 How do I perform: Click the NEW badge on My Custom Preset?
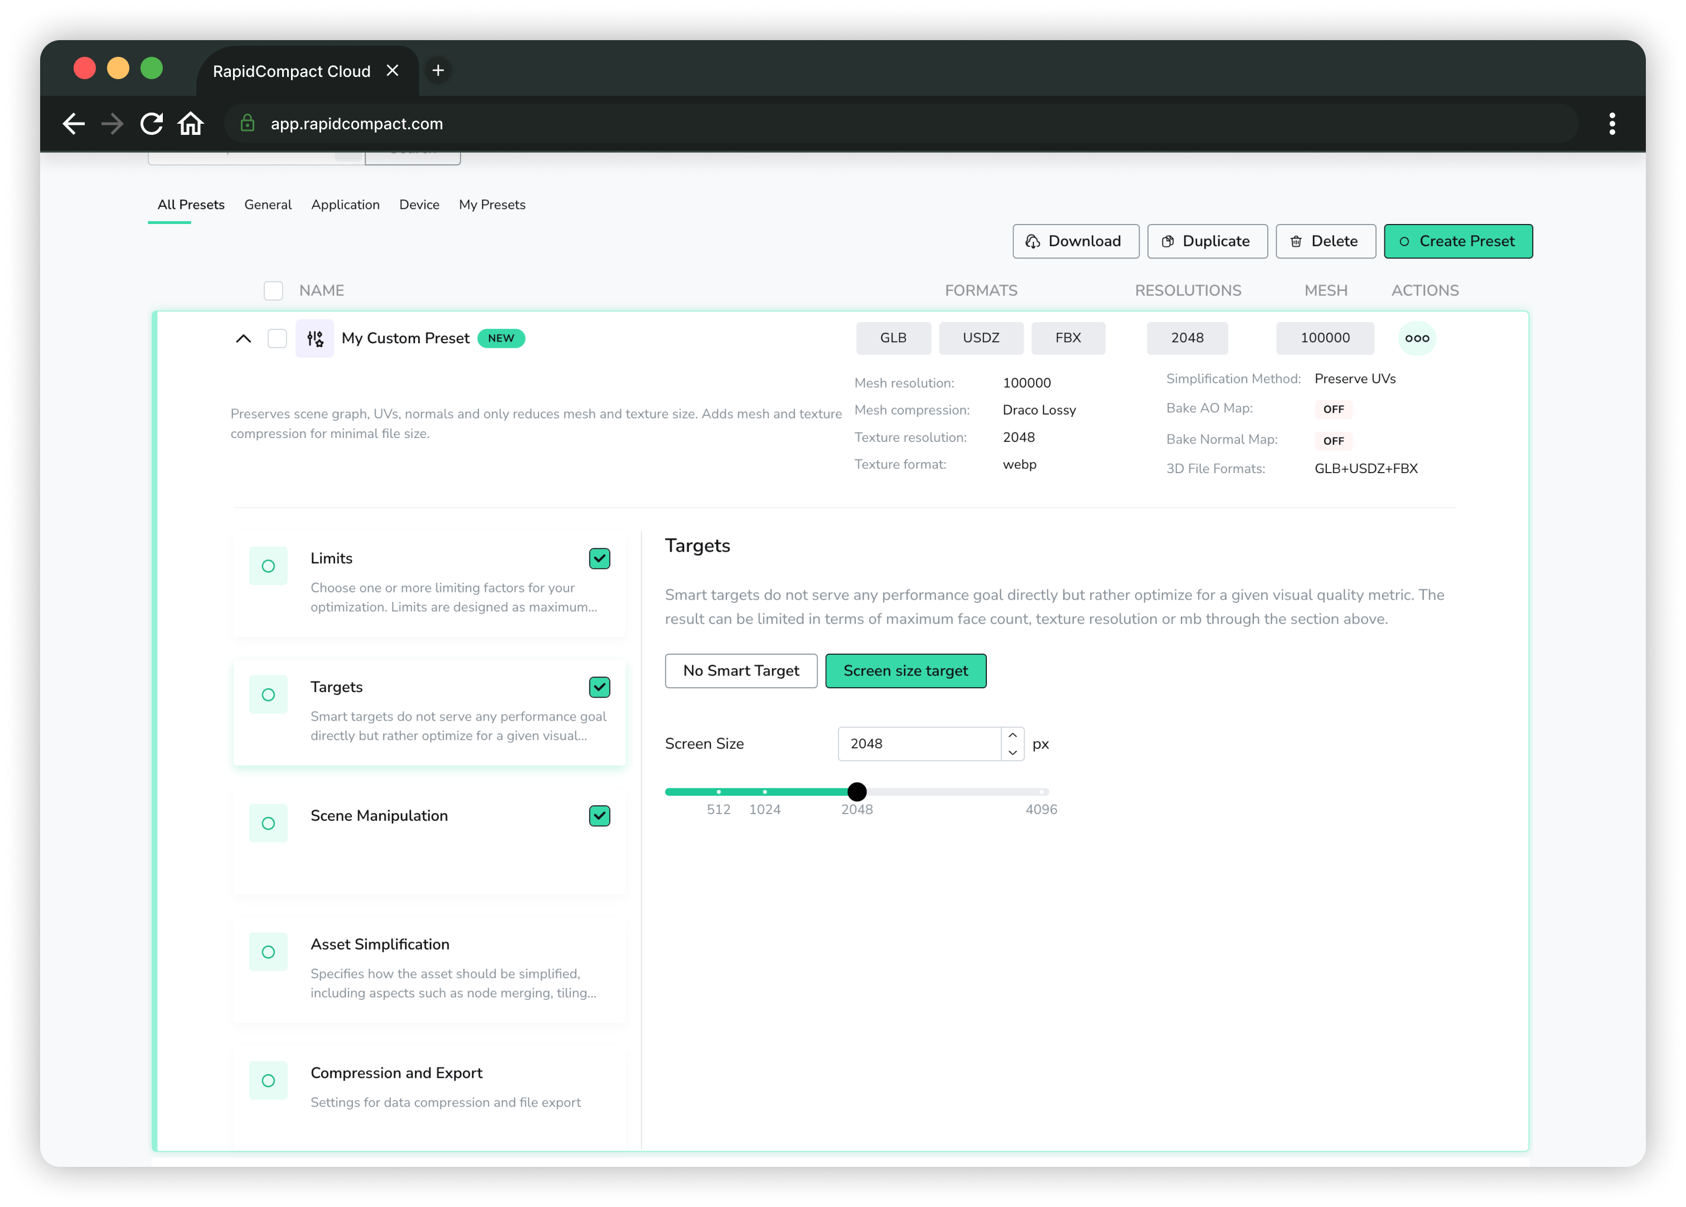click(x=501, y=338)
